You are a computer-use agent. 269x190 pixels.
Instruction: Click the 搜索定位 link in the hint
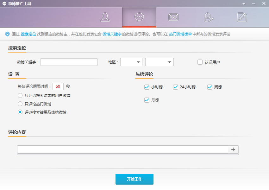(28, 34)
